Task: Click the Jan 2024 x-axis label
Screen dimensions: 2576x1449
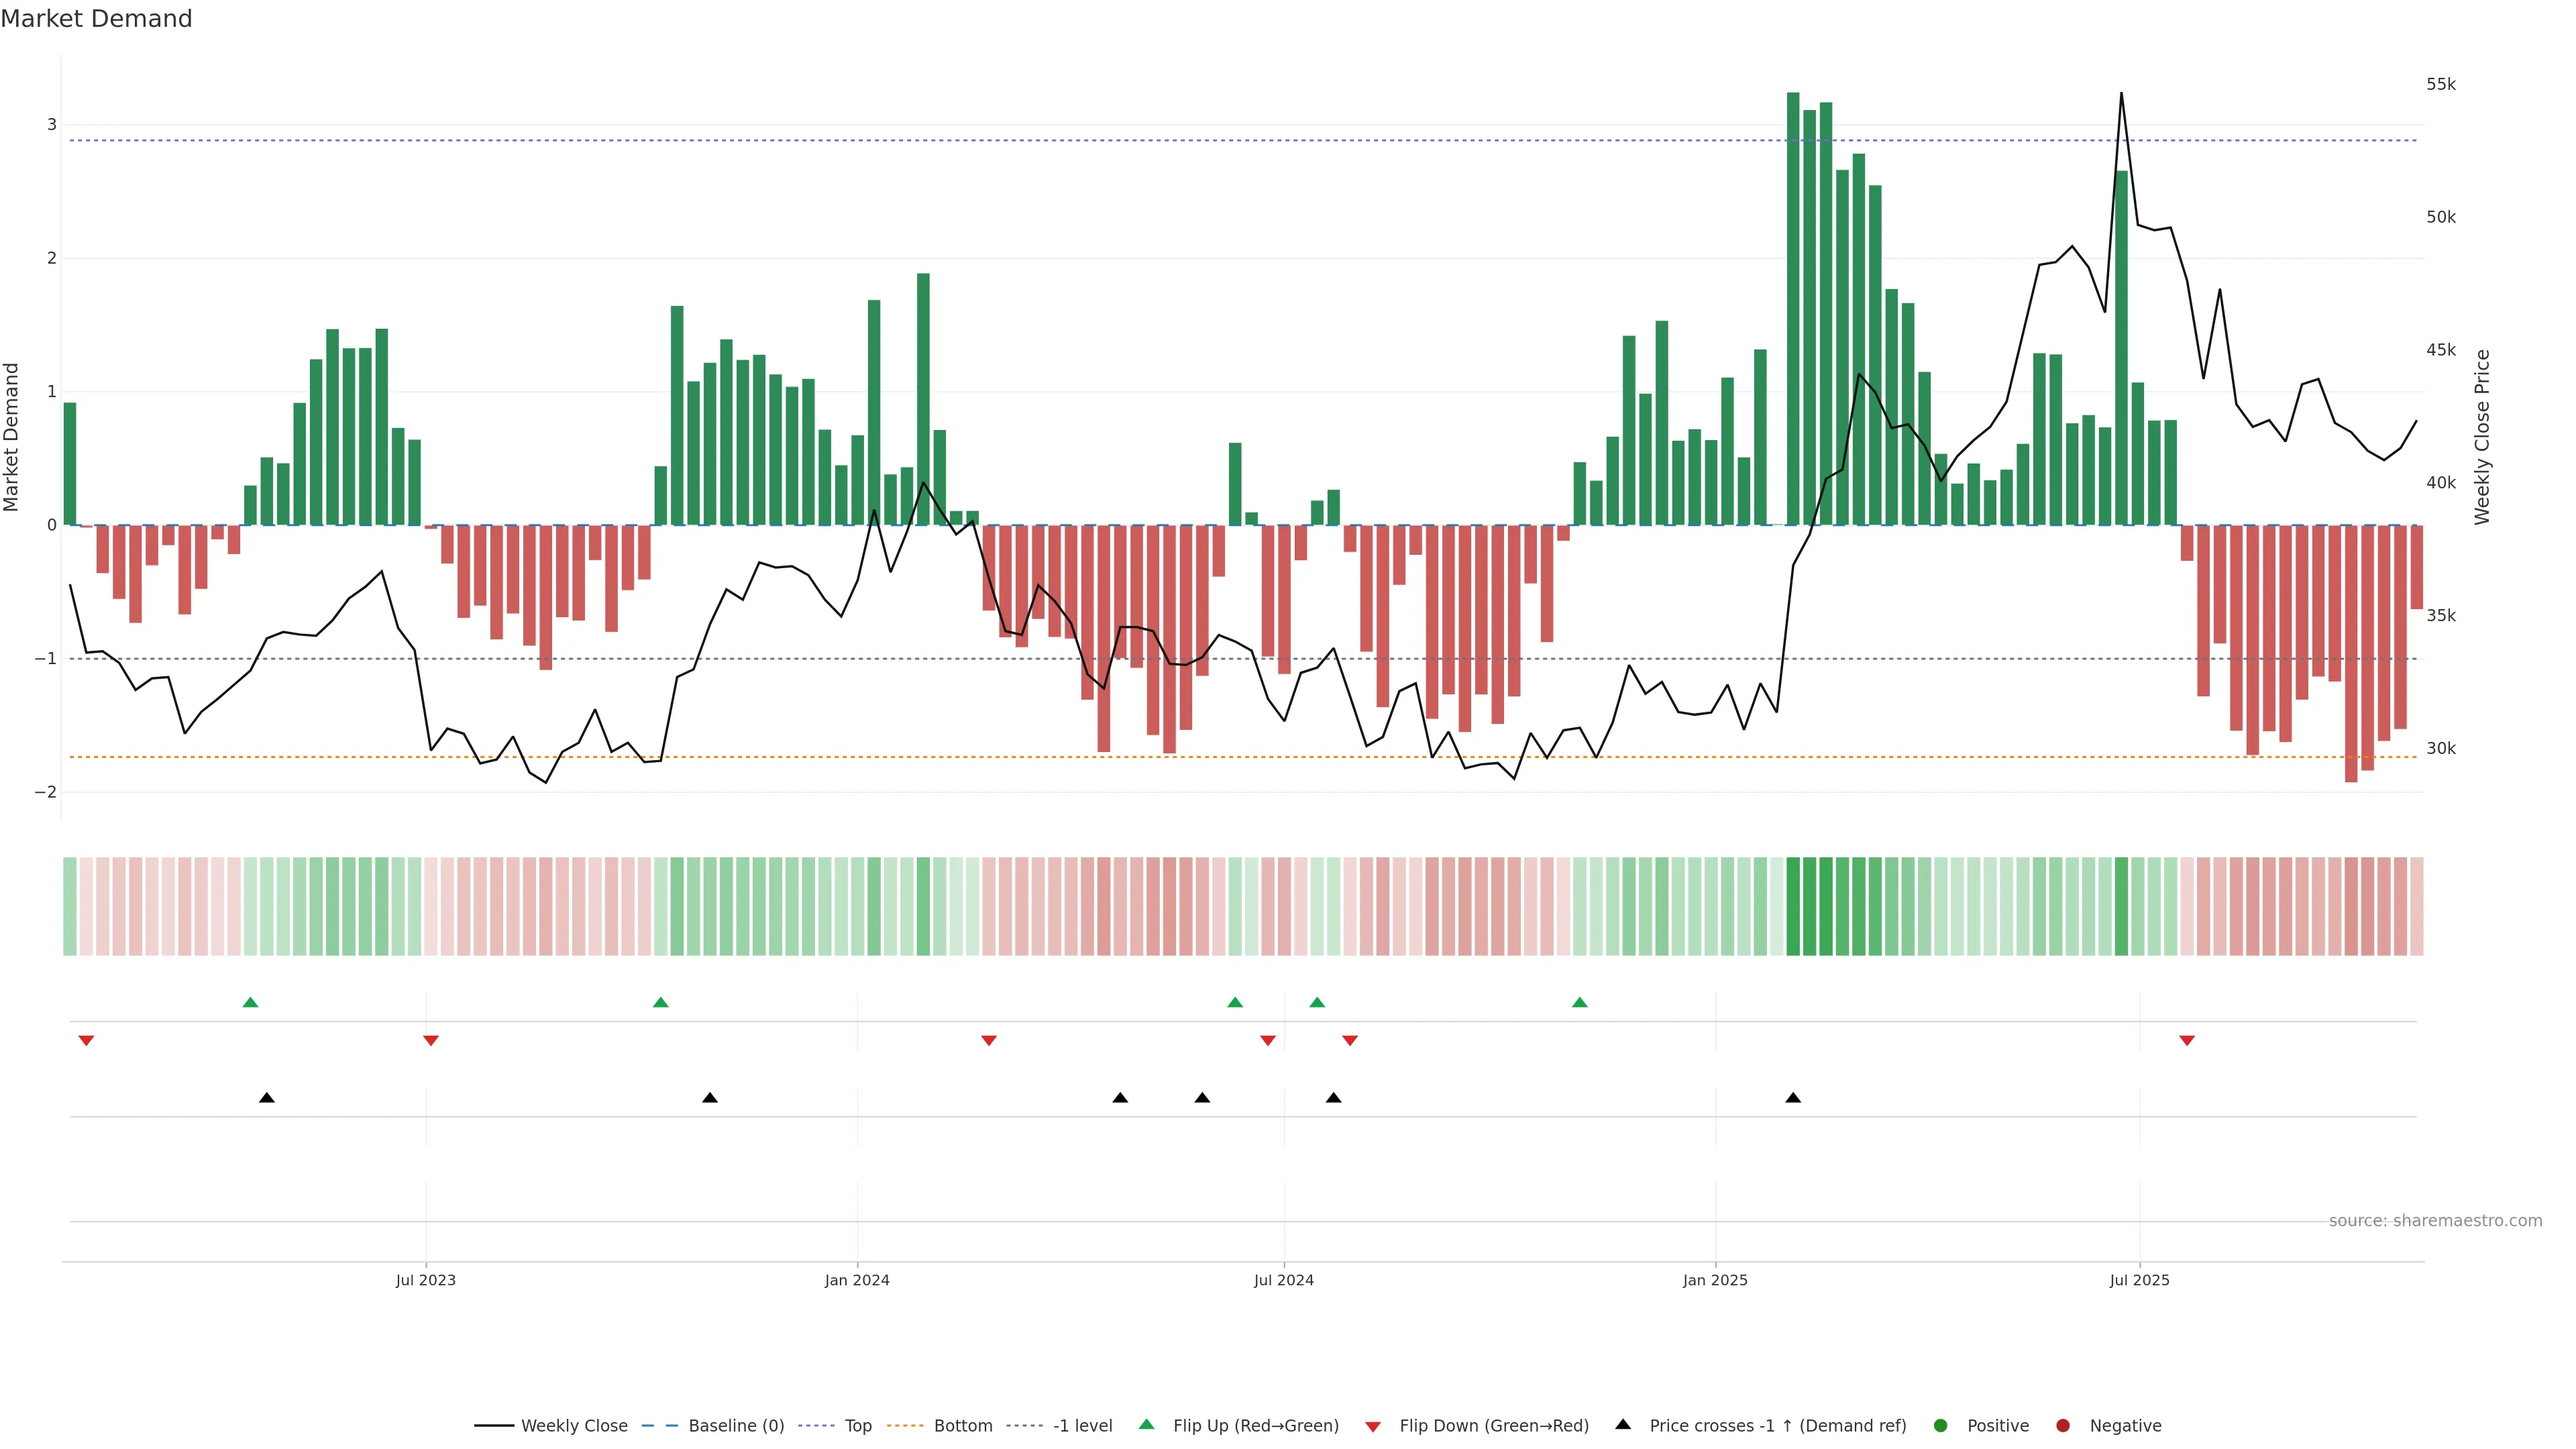Action: click(x=857, y=1280)
